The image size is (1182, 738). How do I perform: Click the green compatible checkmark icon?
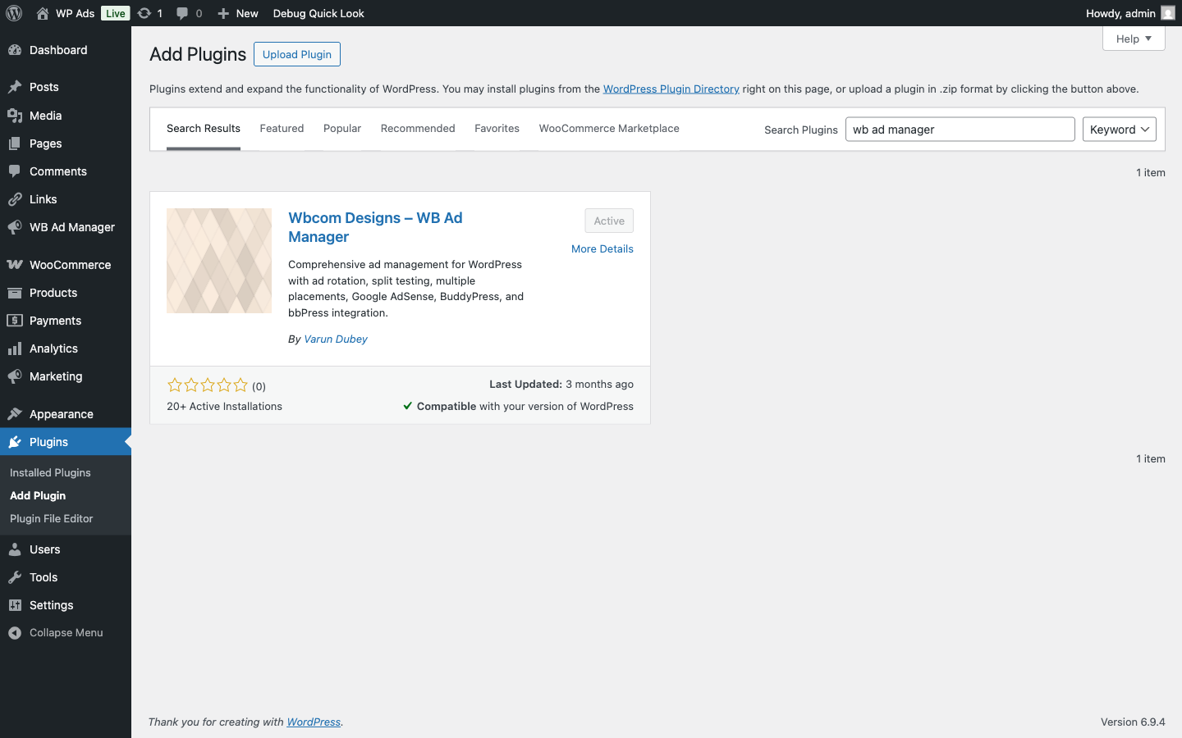pyautogui.click(x=408, y=406)
